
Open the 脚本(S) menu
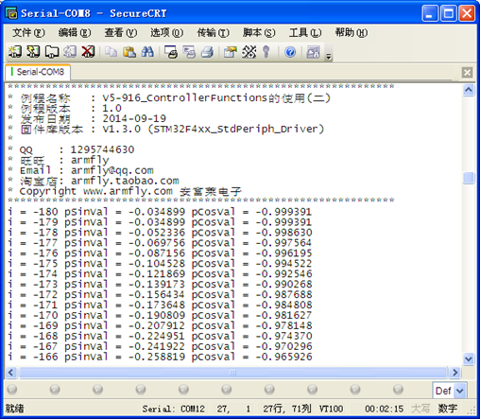coord(259,32)
